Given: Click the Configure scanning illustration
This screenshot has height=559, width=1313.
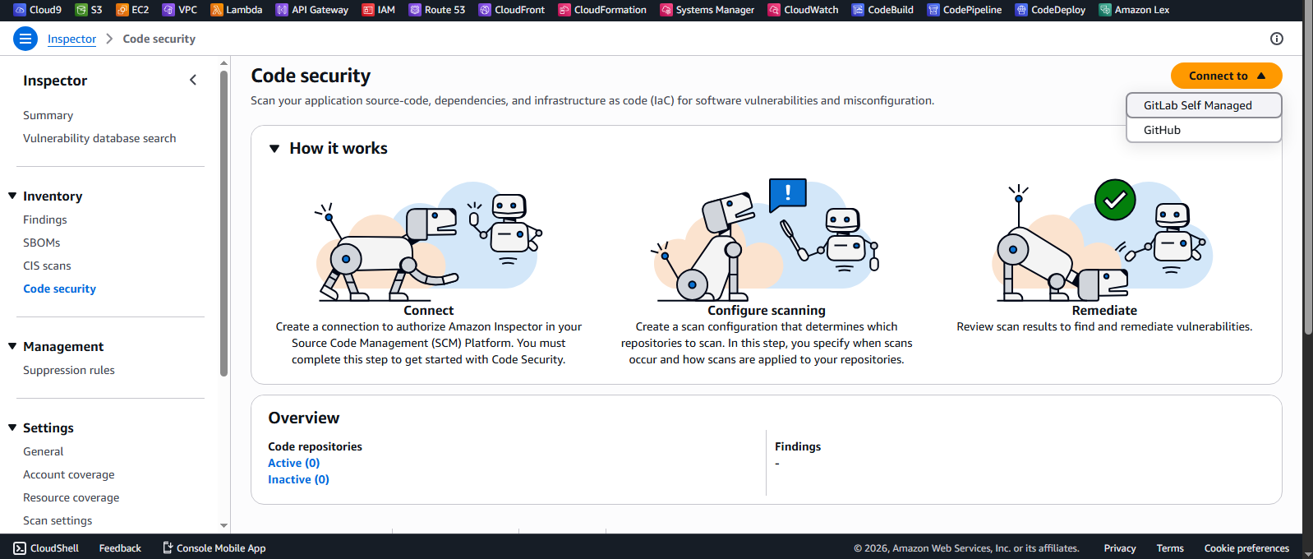Looking at the screenshot, I should pyautogui.click(x=767, y=239).
